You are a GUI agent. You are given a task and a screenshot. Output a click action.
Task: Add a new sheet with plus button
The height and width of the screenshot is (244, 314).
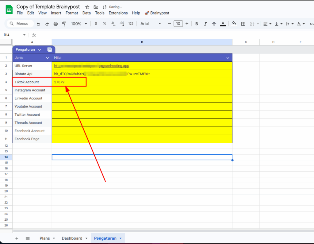(17, 238)
